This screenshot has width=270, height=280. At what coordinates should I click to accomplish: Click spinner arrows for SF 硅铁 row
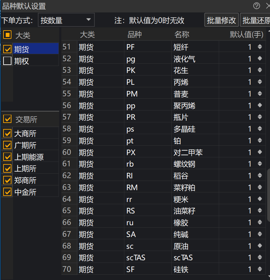[x=260, y=269]
